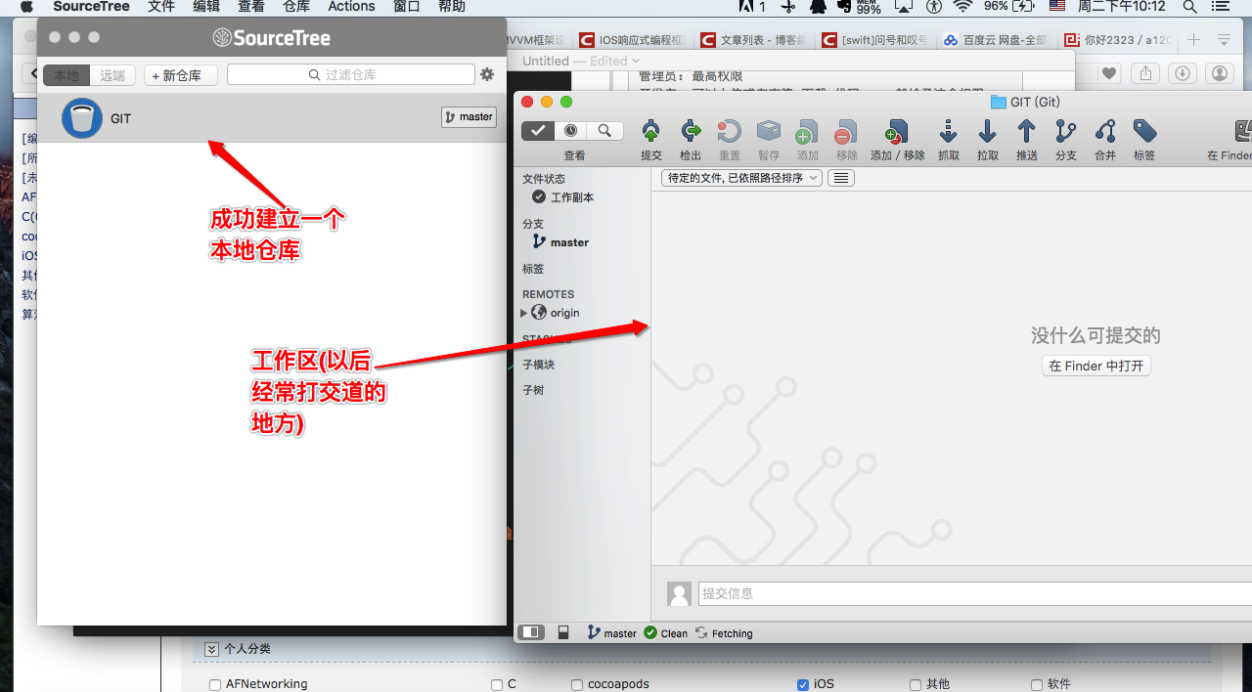
Task: Click the 暂存 (stash) toolbar icon
Action: coord(769,132)
